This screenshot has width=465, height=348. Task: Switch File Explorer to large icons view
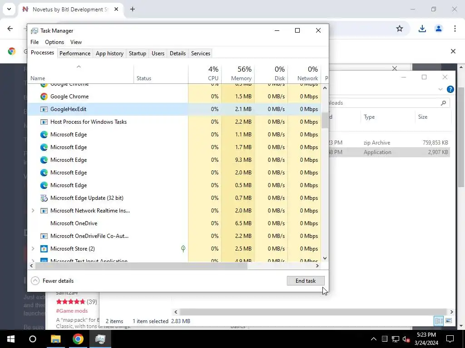pos(448,321)
